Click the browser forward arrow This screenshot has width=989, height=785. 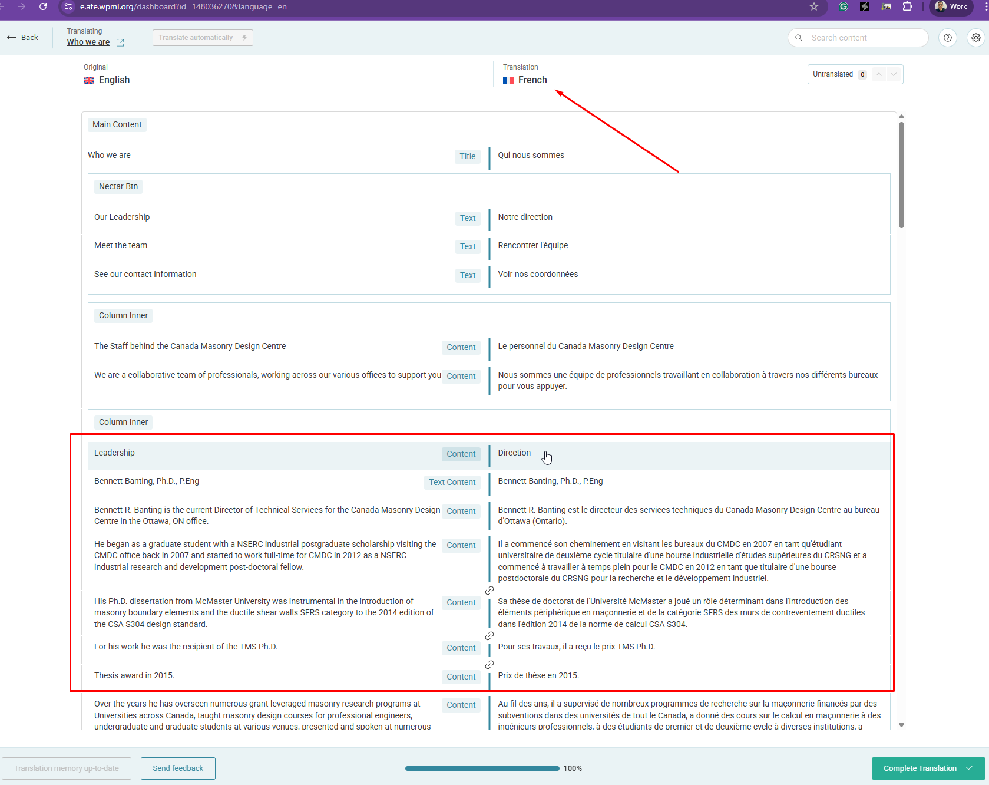(22, 6)
